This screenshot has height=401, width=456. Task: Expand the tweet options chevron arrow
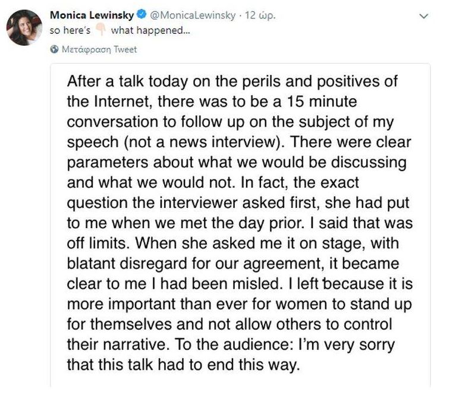pyautogui.click(x=424, y=16)
